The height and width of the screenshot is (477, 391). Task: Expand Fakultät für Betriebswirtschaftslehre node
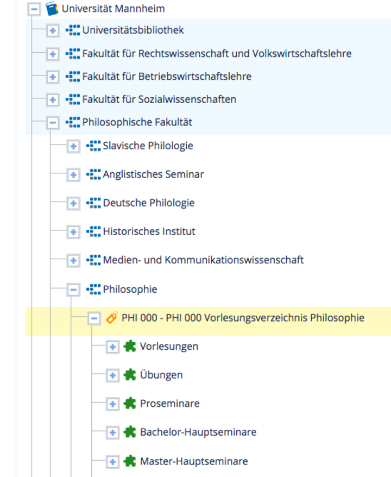point(53,77)
